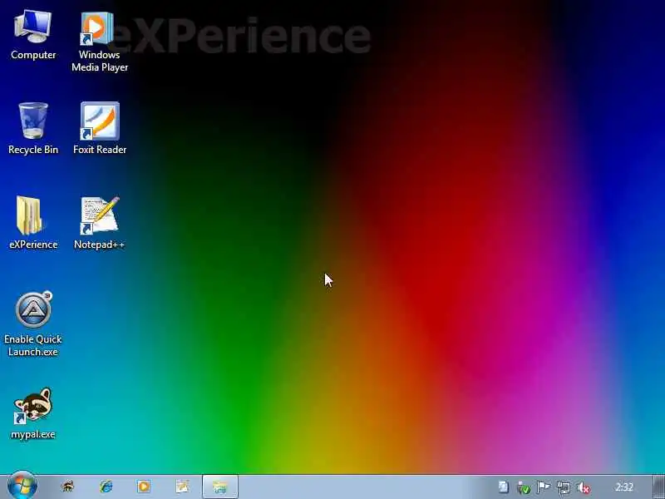
Task: Open Windows Media Player taskbar button
Action: point(144,487)
